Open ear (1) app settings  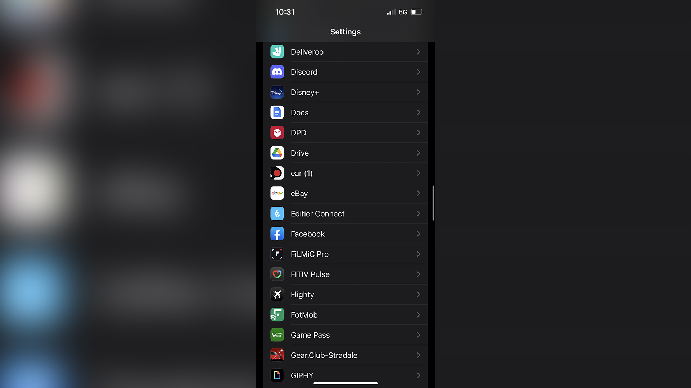345,173
